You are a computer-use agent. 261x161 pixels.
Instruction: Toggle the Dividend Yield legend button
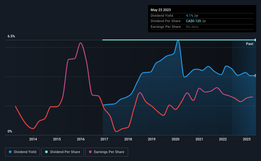[23, 152]
